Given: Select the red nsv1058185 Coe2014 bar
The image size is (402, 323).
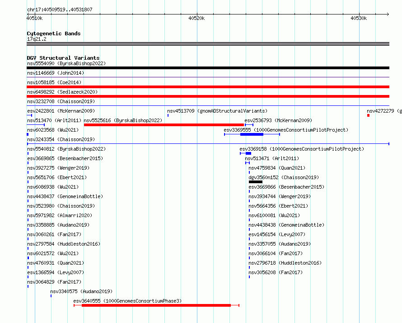Looking at the screenshot, I should (208, 87).
